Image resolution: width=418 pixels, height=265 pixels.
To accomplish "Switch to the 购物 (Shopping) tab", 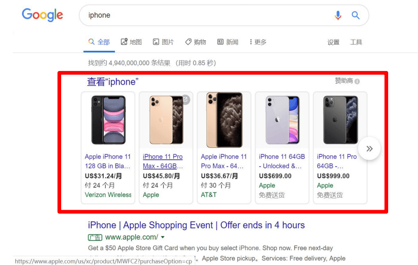I will click(196, 42).
